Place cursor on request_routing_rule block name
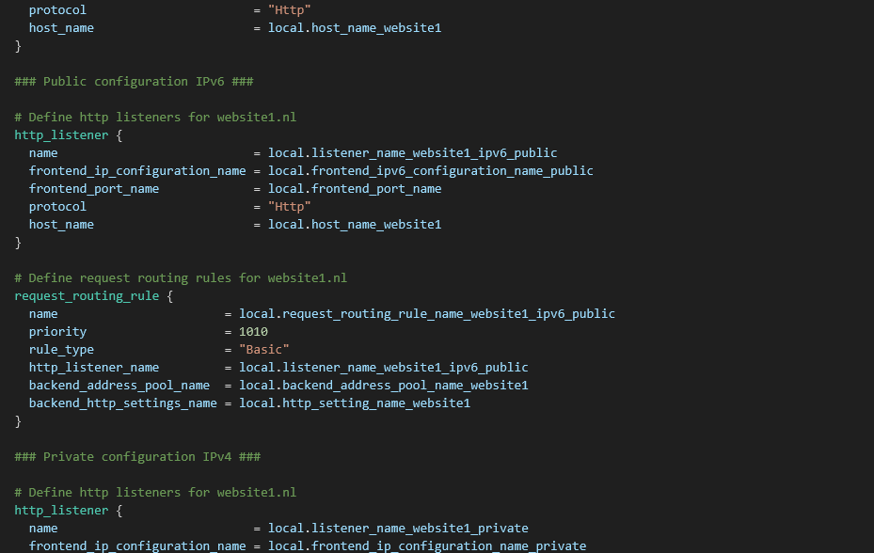 click(87, 296)
